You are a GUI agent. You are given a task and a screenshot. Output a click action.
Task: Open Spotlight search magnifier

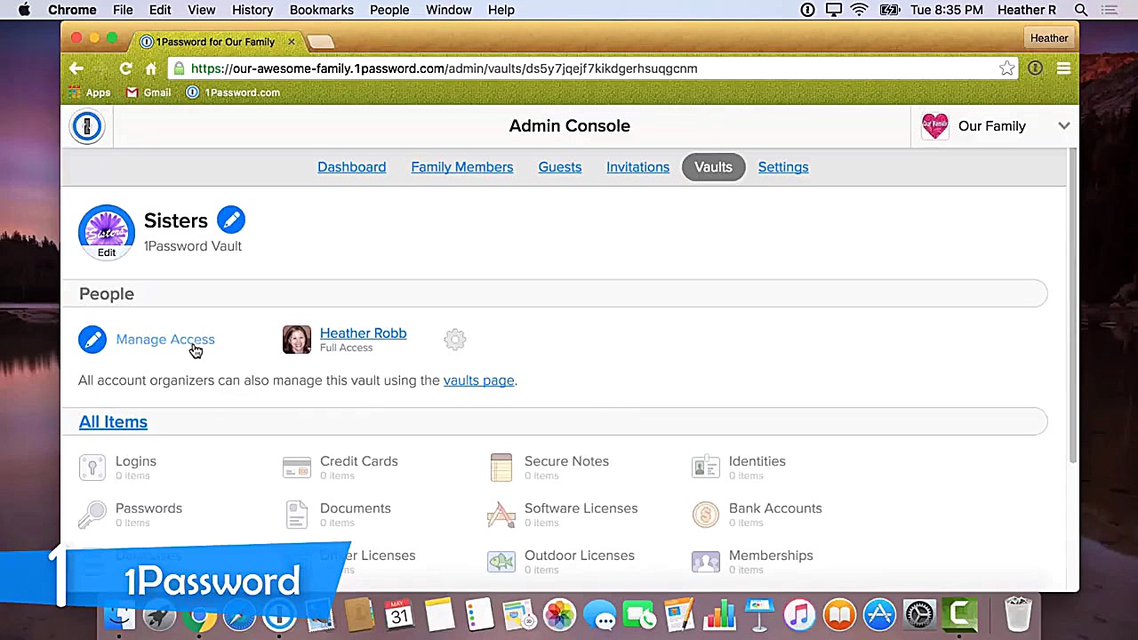[1081, 10]
